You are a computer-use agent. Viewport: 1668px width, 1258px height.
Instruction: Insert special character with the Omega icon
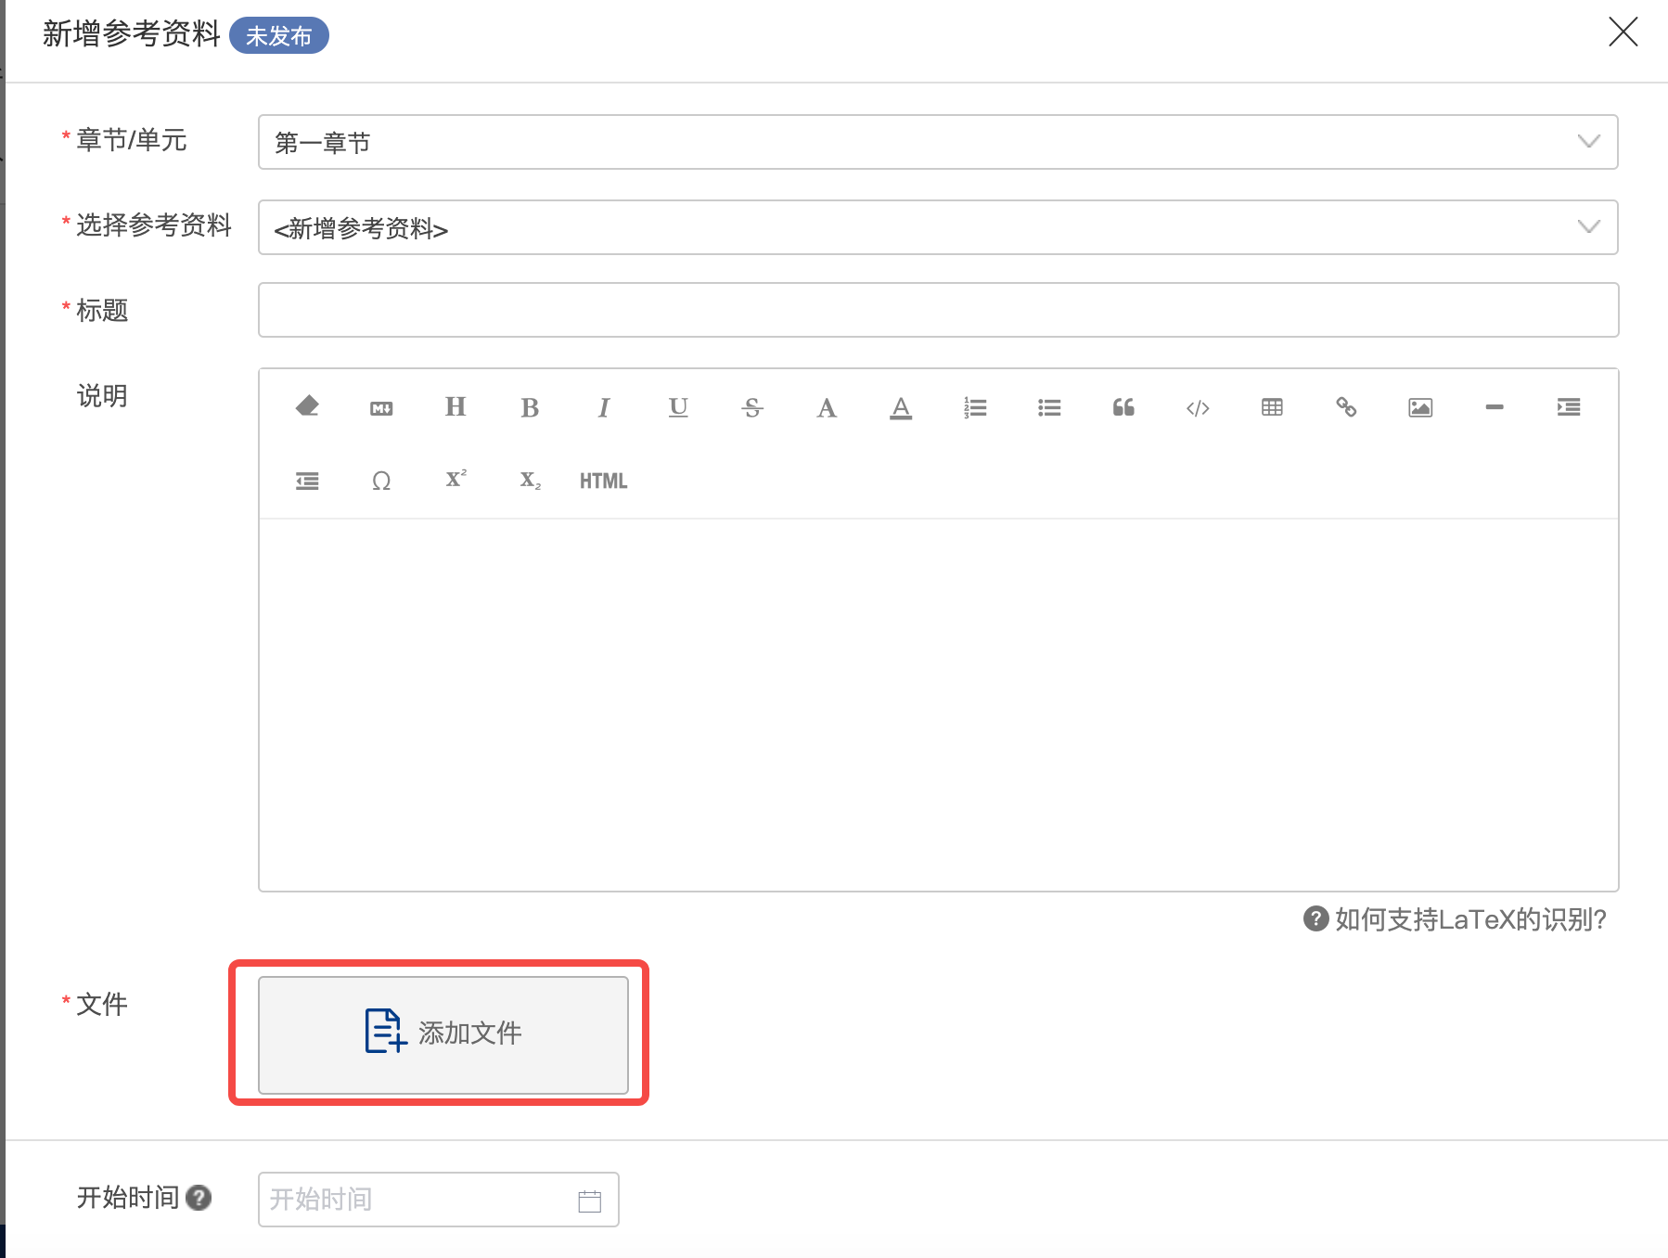tap(381, 481)
